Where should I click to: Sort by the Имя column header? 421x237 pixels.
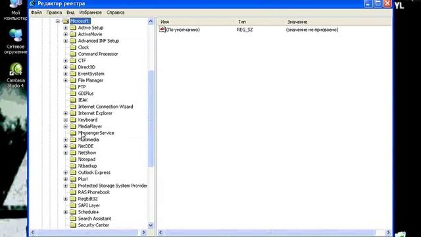click(x=196, y=22)
